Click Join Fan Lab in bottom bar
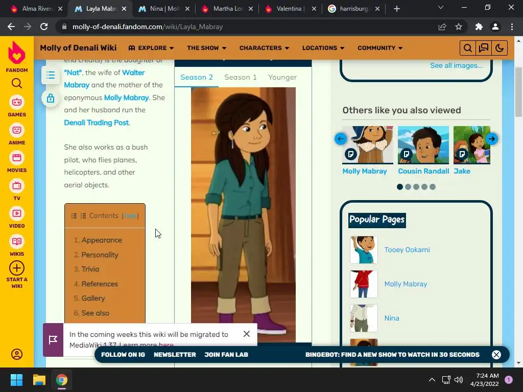Viewport: 523px width, 392px height. pyautogui.click(x=226, y=355)
